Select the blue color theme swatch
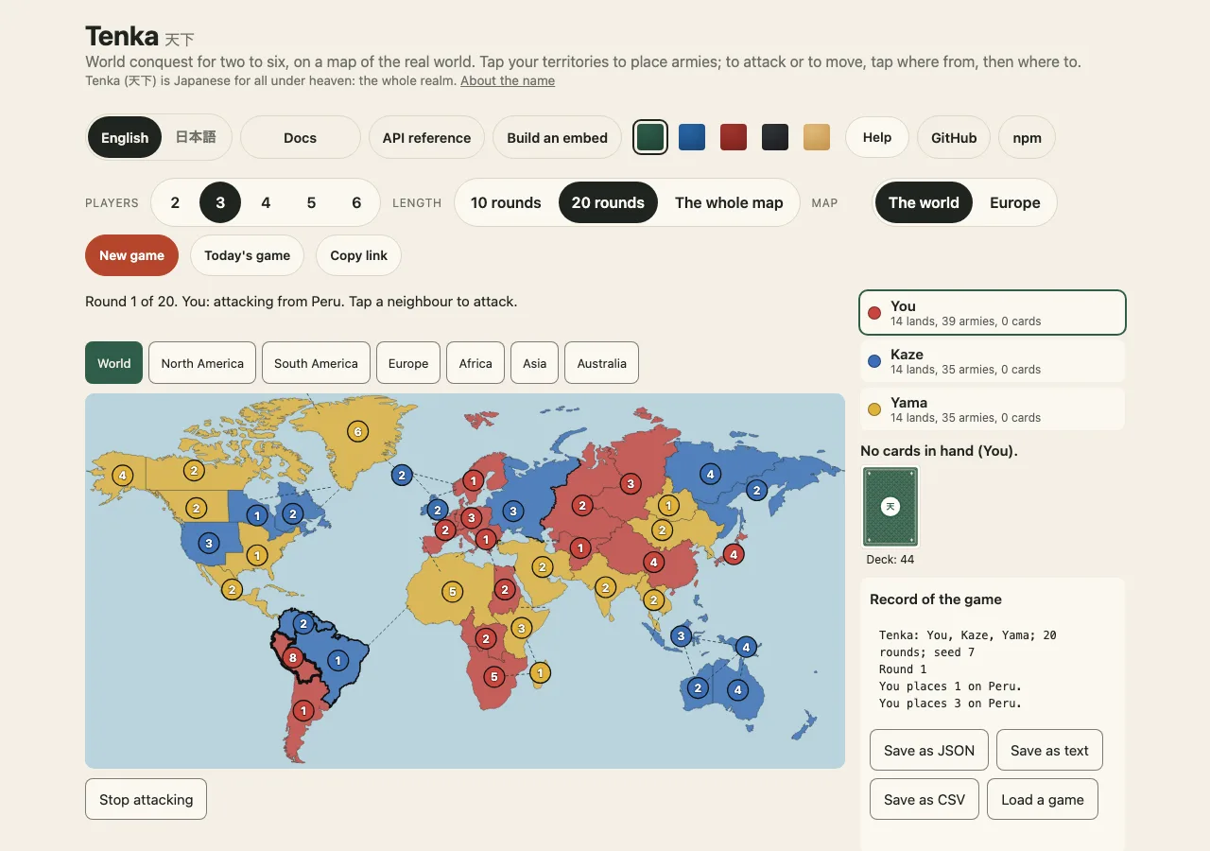 tap(692, 137)
